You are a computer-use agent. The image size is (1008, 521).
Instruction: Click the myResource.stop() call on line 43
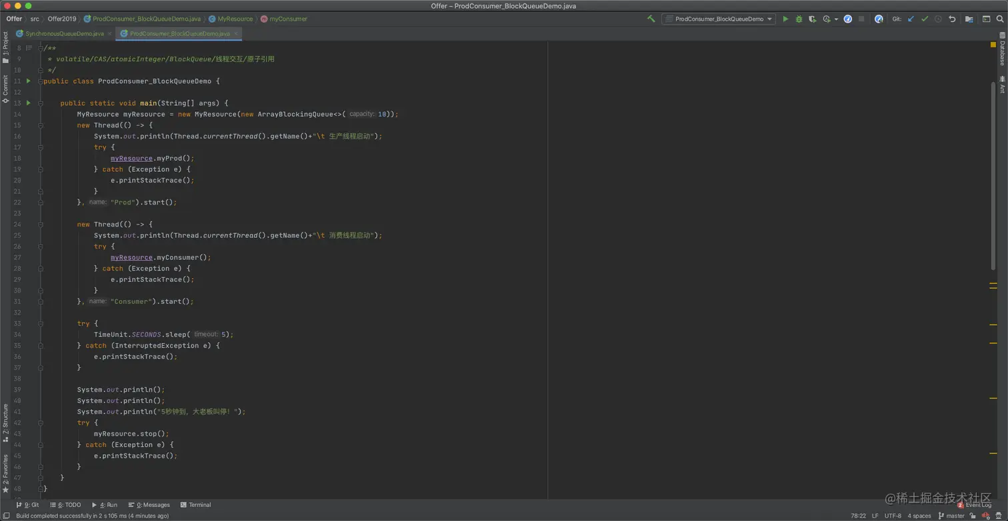coord(131,433)
